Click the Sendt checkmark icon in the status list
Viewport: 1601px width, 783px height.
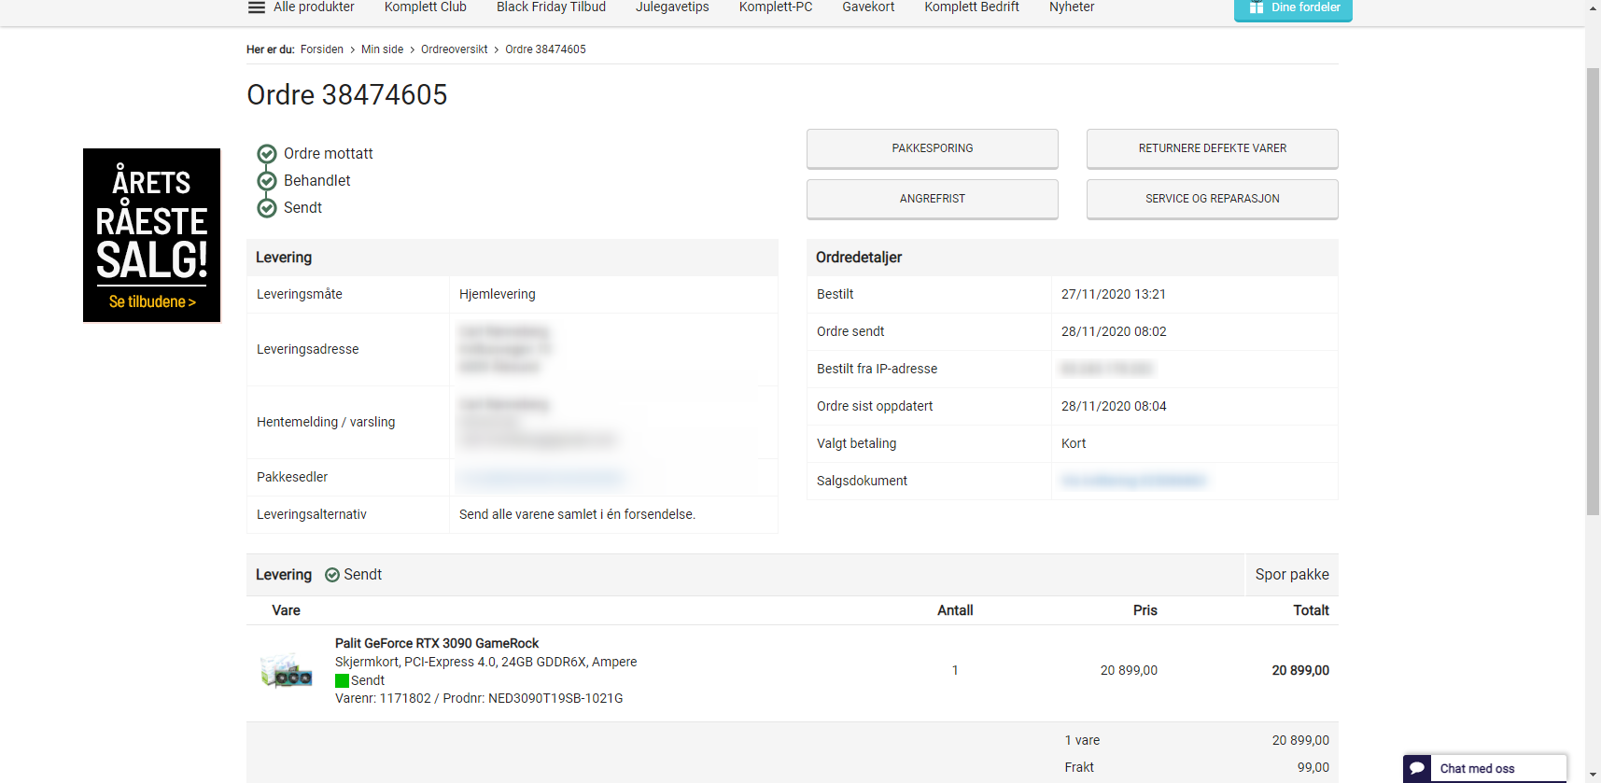[x=267, y=208]
